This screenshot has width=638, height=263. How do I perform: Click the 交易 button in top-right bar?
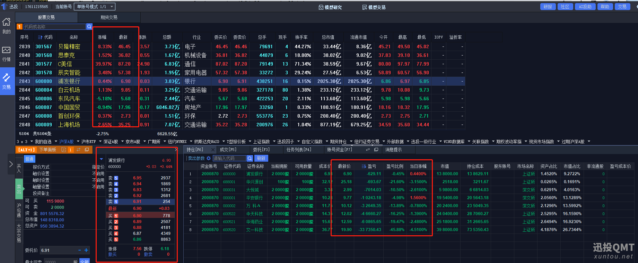(x=622, y=7)
